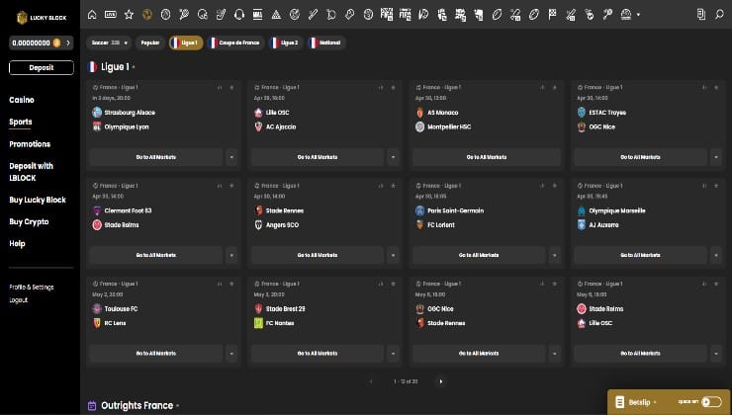This screenshot has height=415, width=732.
Task: Expand markets arrow on RC Lens card
Action: click(x=231, y=354)
